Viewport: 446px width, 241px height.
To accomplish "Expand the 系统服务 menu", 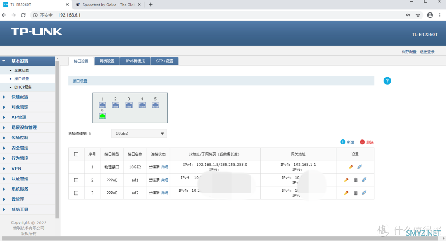I will click(x=27, y=189).
